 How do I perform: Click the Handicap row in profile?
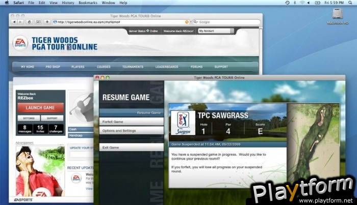tap(81, 135)
